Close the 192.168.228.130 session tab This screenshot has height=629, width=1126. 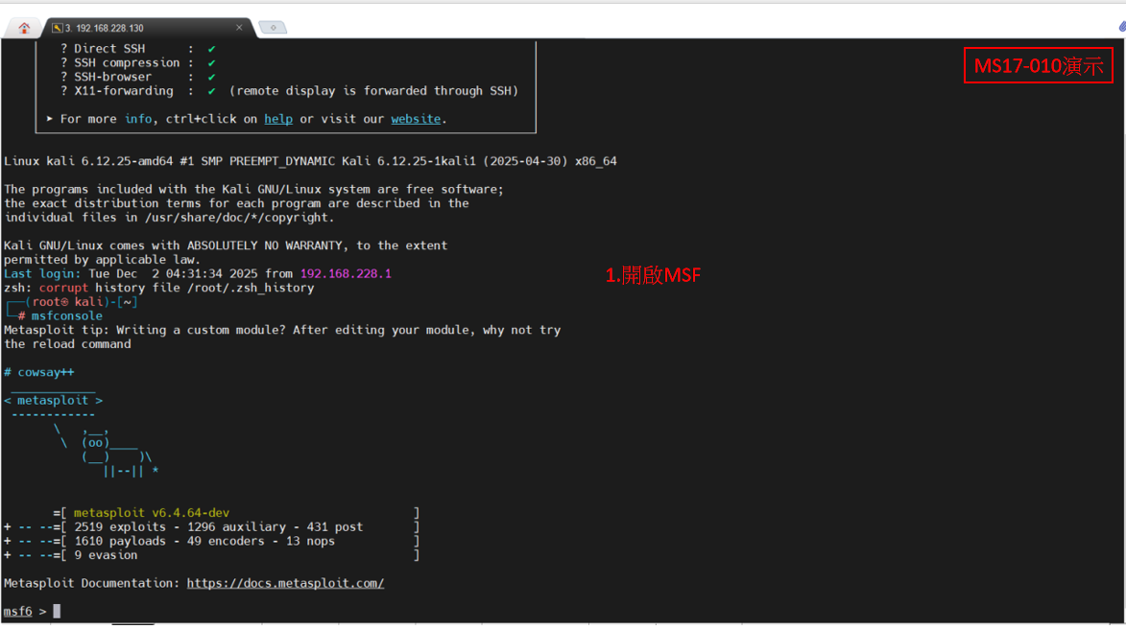click(x=239, y=27)
